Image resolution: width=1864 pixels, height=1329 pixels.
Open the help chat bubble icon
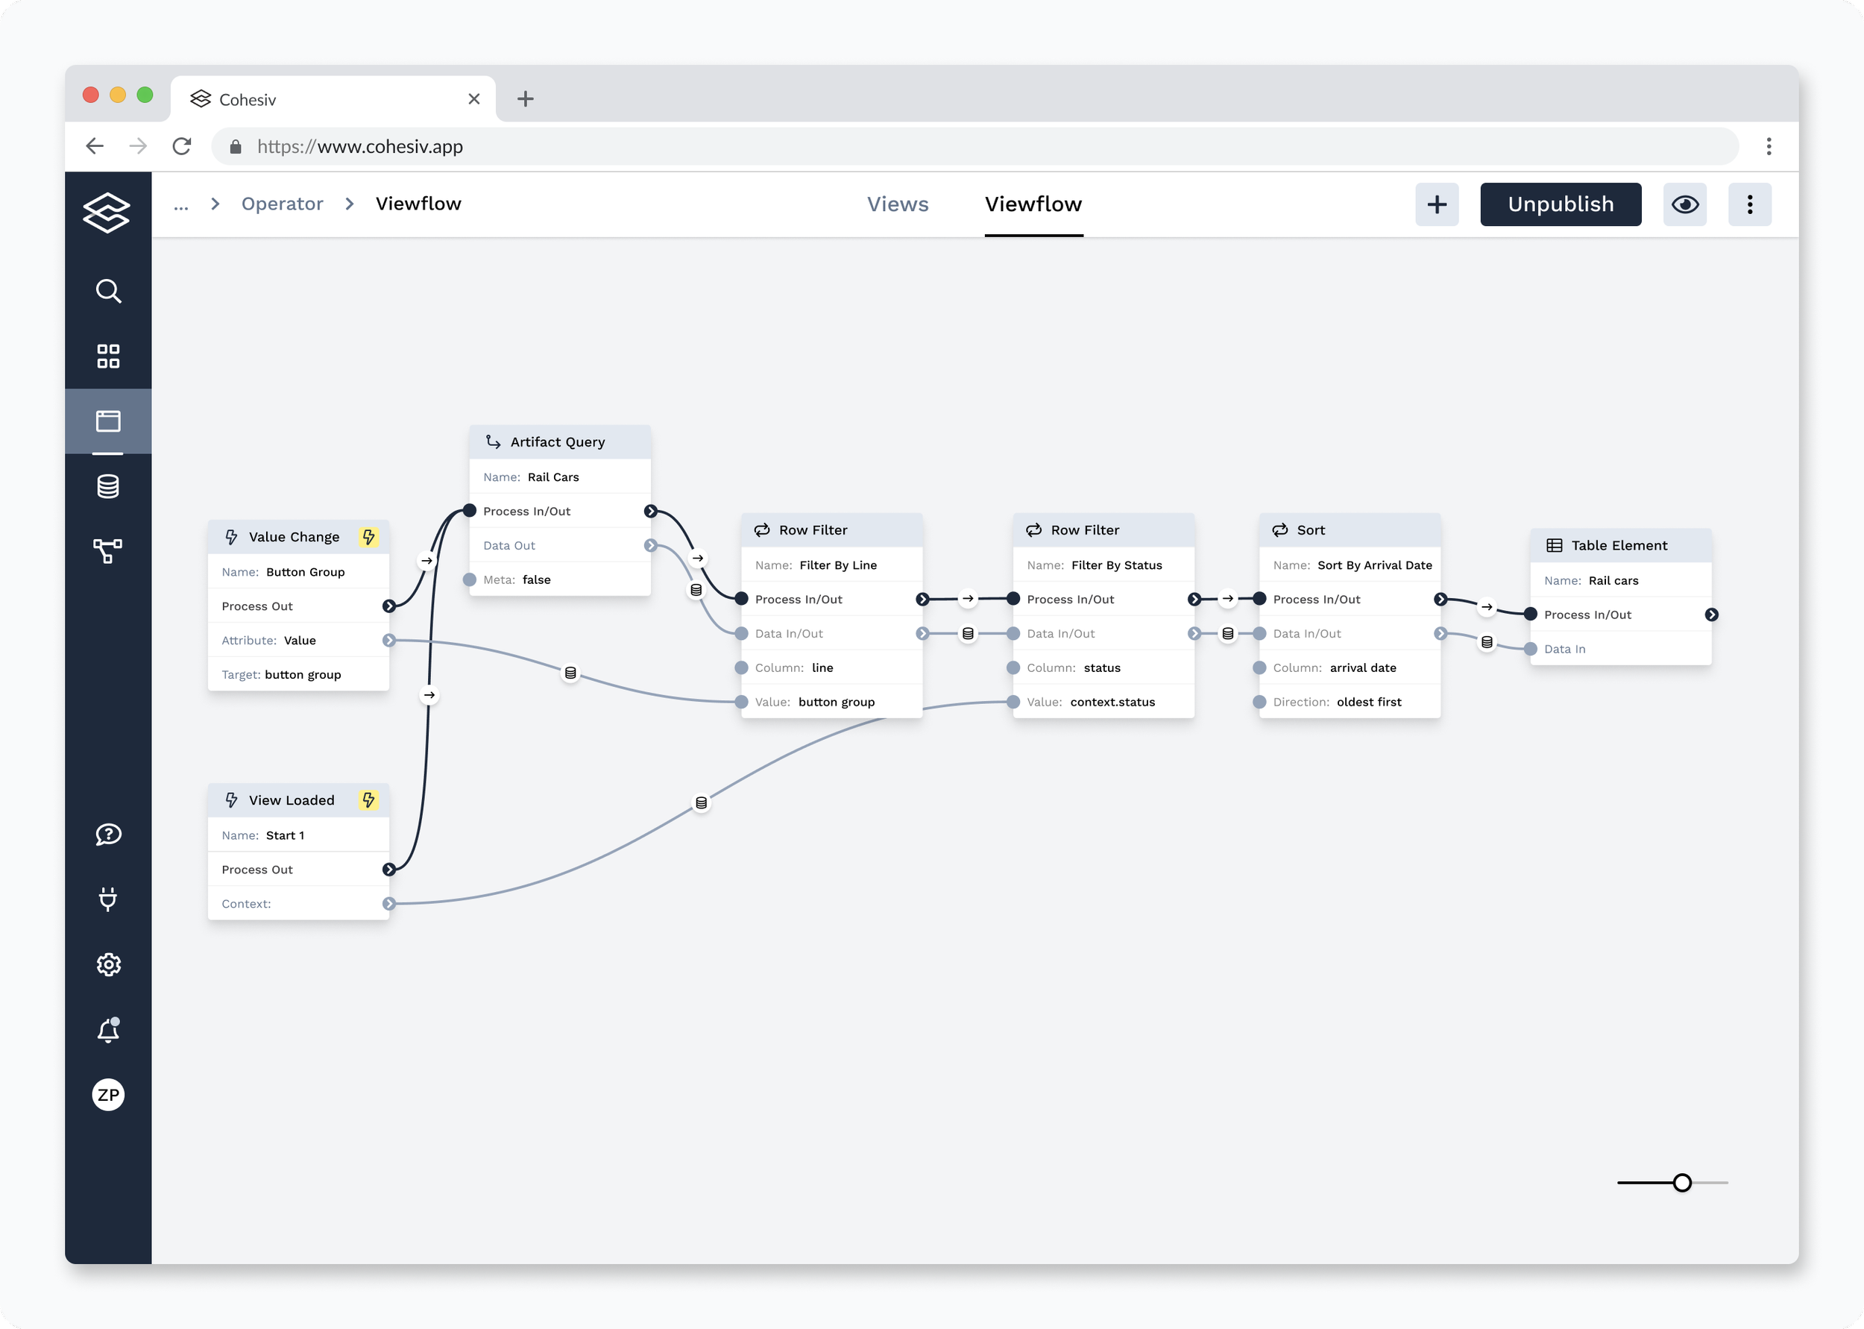[108, 834]
